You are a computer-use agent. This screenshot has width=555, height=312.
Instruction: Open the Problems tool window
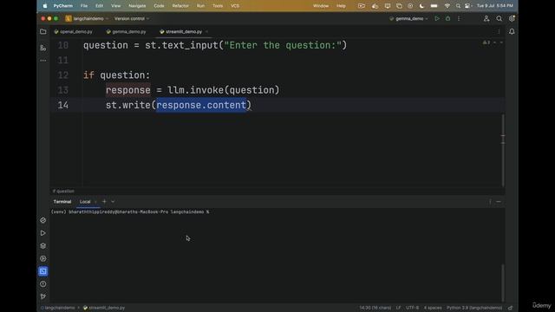click(42, 284)
